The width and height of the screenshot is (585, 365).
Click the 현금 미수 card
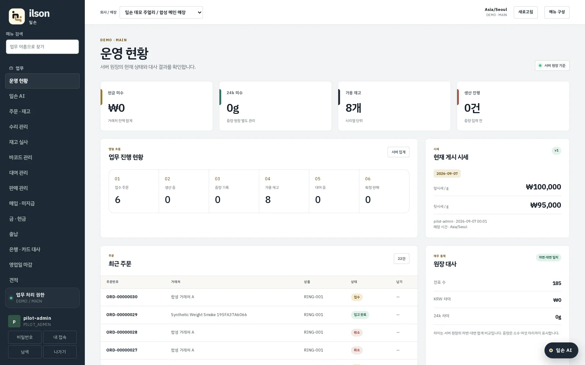(156, 106)
